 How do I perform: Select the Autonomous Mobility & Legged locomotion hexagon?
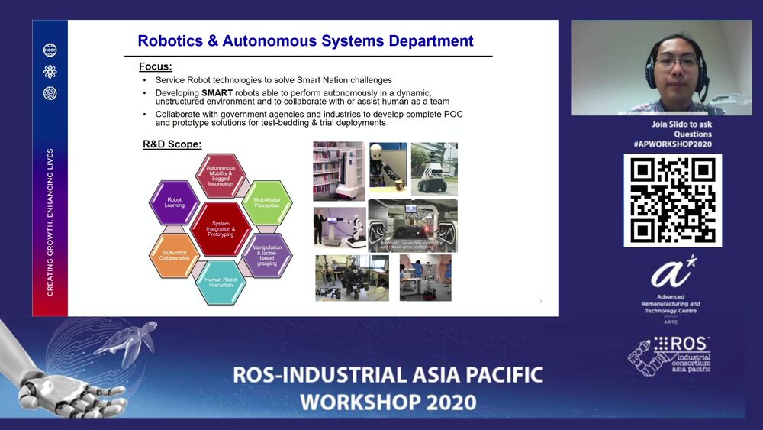pos(221,176)
